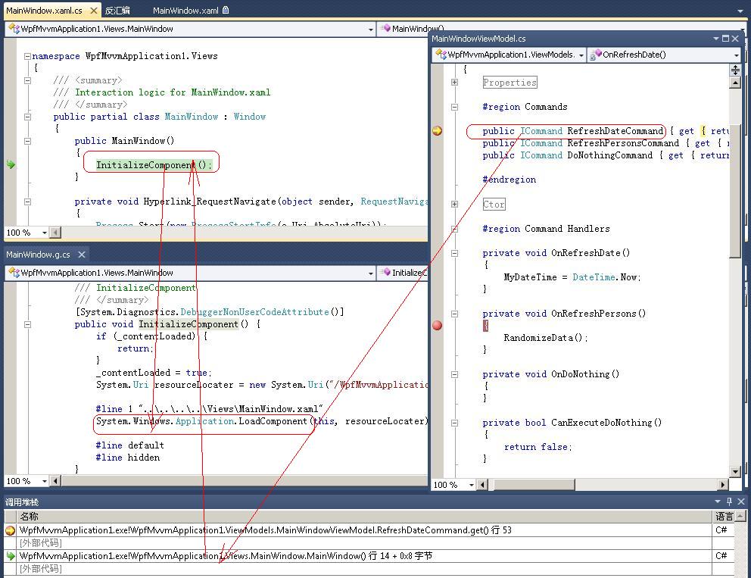Select the MainWindow.MainWindow() call stack frame
Screen dimensions: 751x578
pyautogui.click(x=226, y=556)
